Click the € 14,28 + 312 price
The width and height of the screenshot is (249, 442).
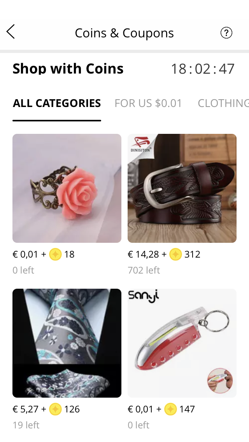click(x=164, y=254)
